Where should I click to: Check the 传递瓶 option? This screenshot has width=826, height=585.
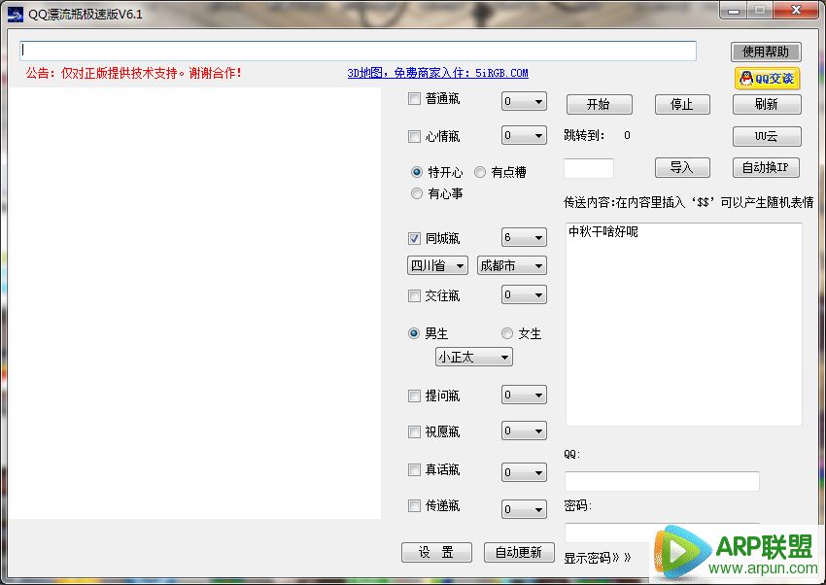(x=415, y=506)
